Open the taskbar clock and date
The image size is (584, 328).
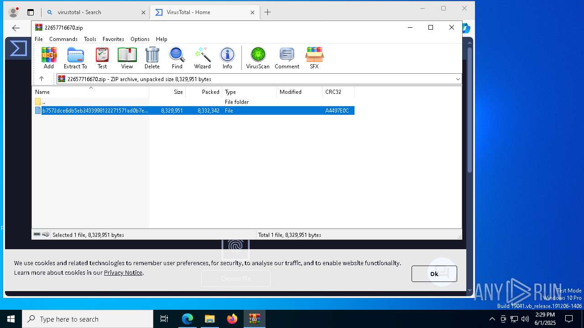pos(545,319)
